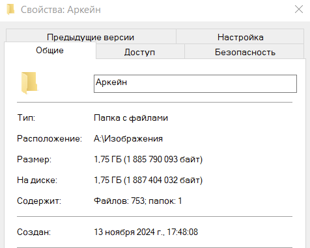Open the Настройка tab
The image size is (310, 248).
[x=240, y=37]
